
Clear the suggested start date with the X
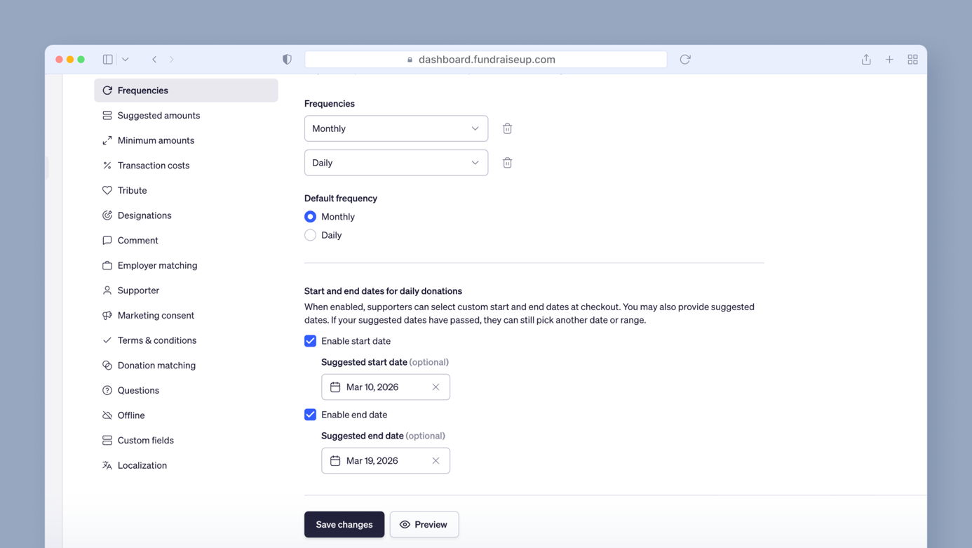pyautogui.click(x=436, y=387)
